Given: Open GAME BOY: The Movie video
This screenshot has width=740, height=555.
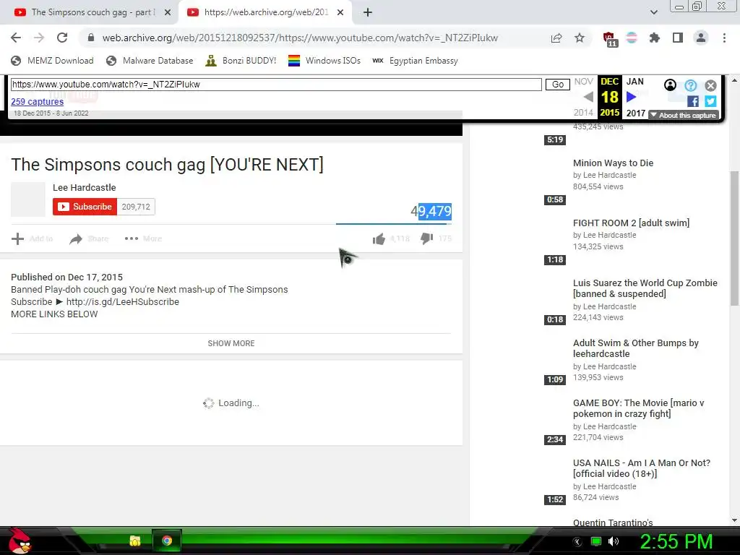Looking at the screenshot, I should pos(638,408).
